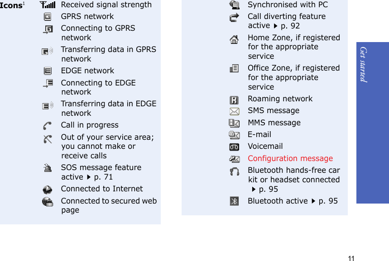Click the EDGE network icon
This screenshot has width=389, height=261.
tap(48, 71)
